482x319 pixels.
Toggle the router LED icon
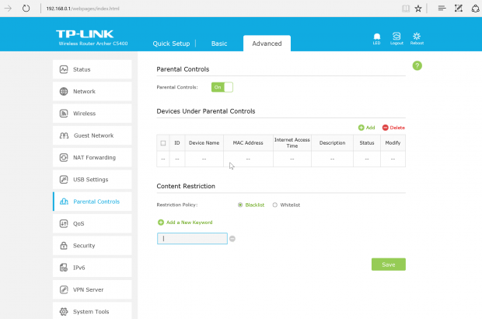click(x=377, y=37)
